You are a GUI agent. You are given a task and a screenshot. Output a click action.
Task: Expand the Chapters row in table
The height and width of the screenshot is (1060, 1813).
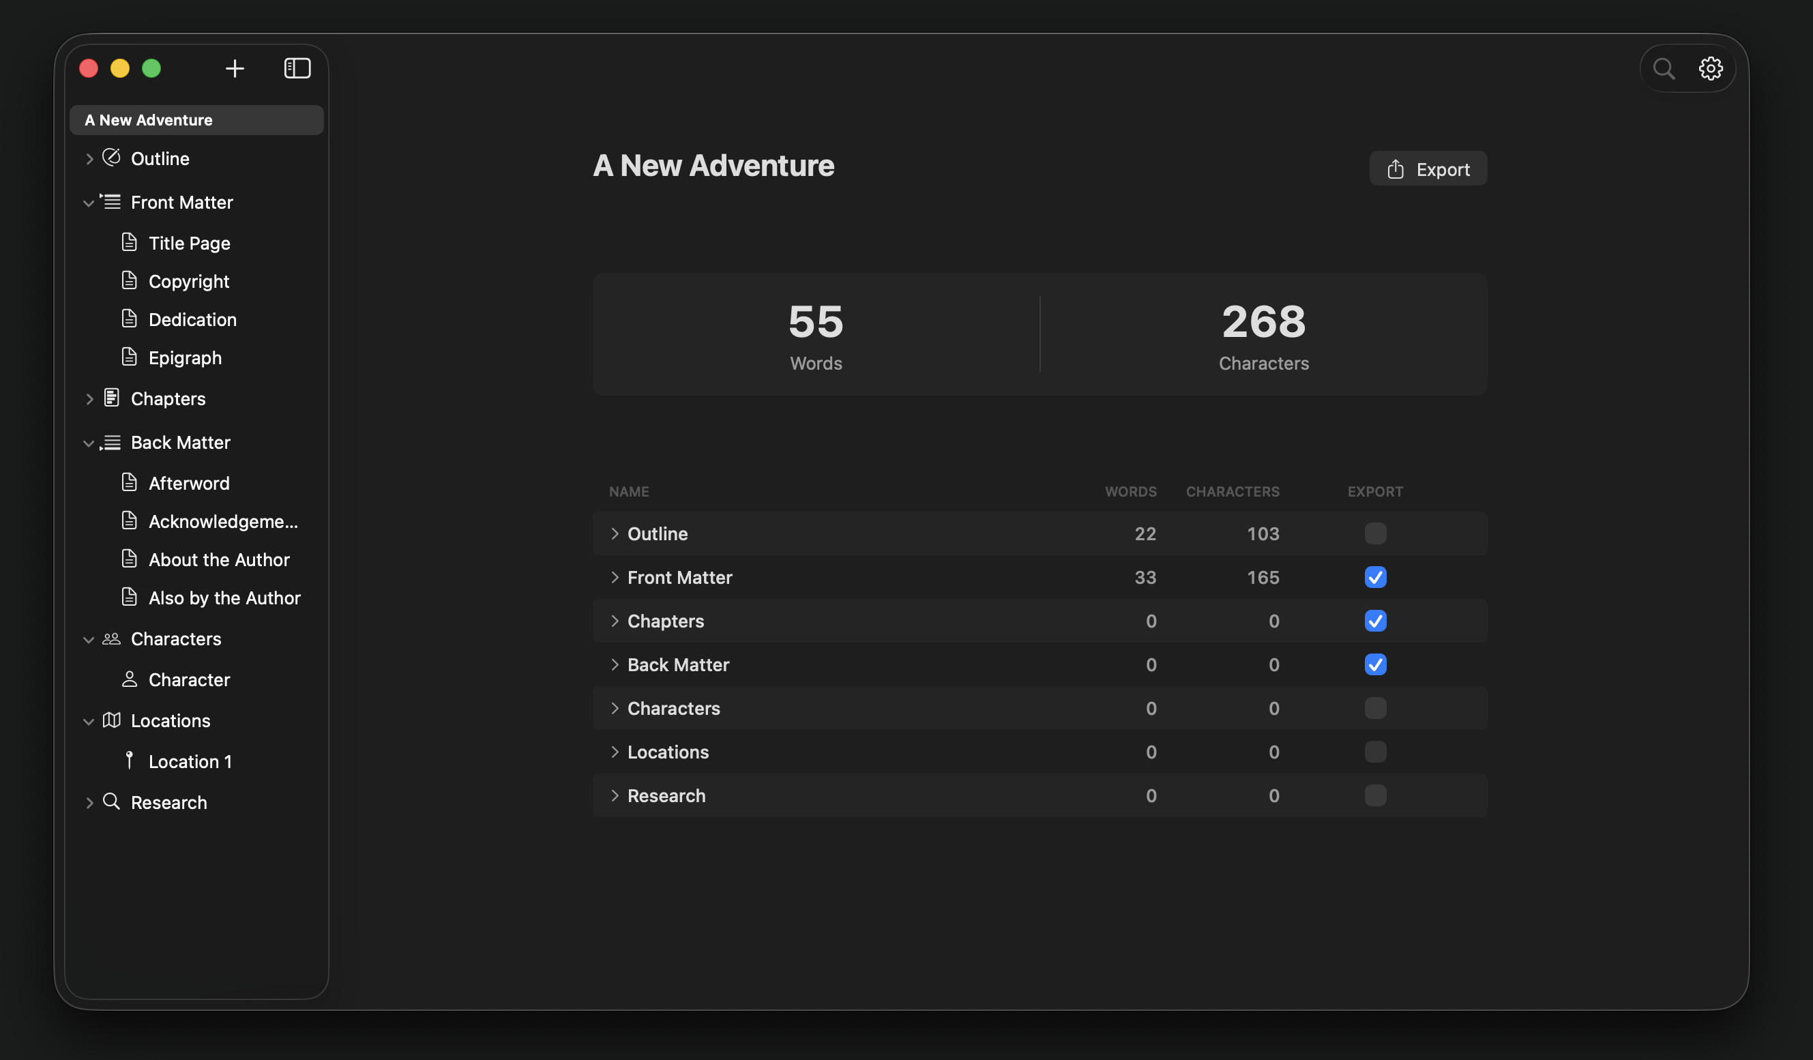[x=615, y=621]
